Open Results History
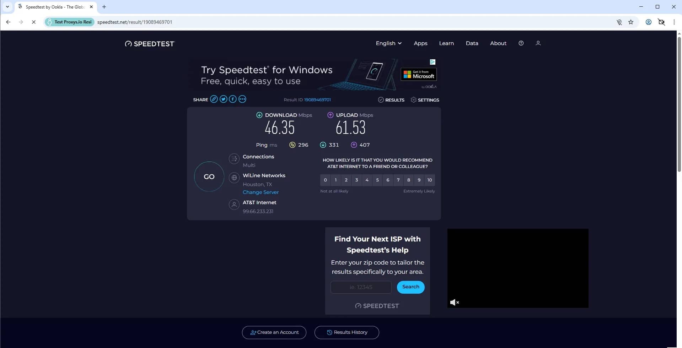This screenshot has width=682, height=348. coord(347,332)
